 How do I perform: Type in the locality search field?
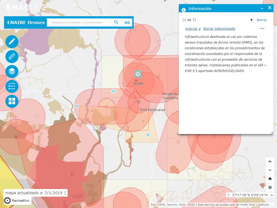click(x=78, y=22)
